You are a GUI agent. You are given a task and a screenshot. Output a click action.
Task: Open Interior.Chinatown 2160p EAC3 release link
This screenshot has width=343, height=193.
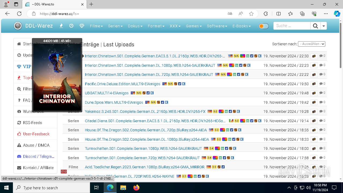click(x=155, y=56)
